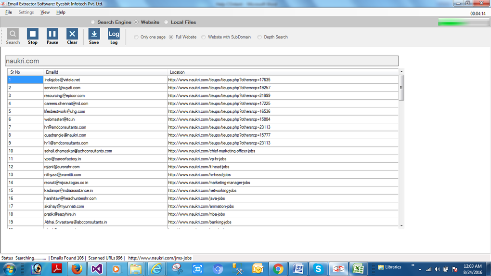Click the volume speaker tray icon
This screenshot has width=491, height=276.
[x=437, y=269]
